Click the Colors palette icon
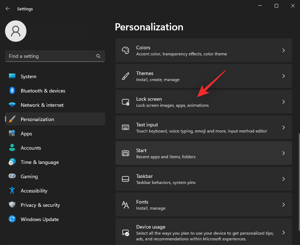 [x=126, y=50]
